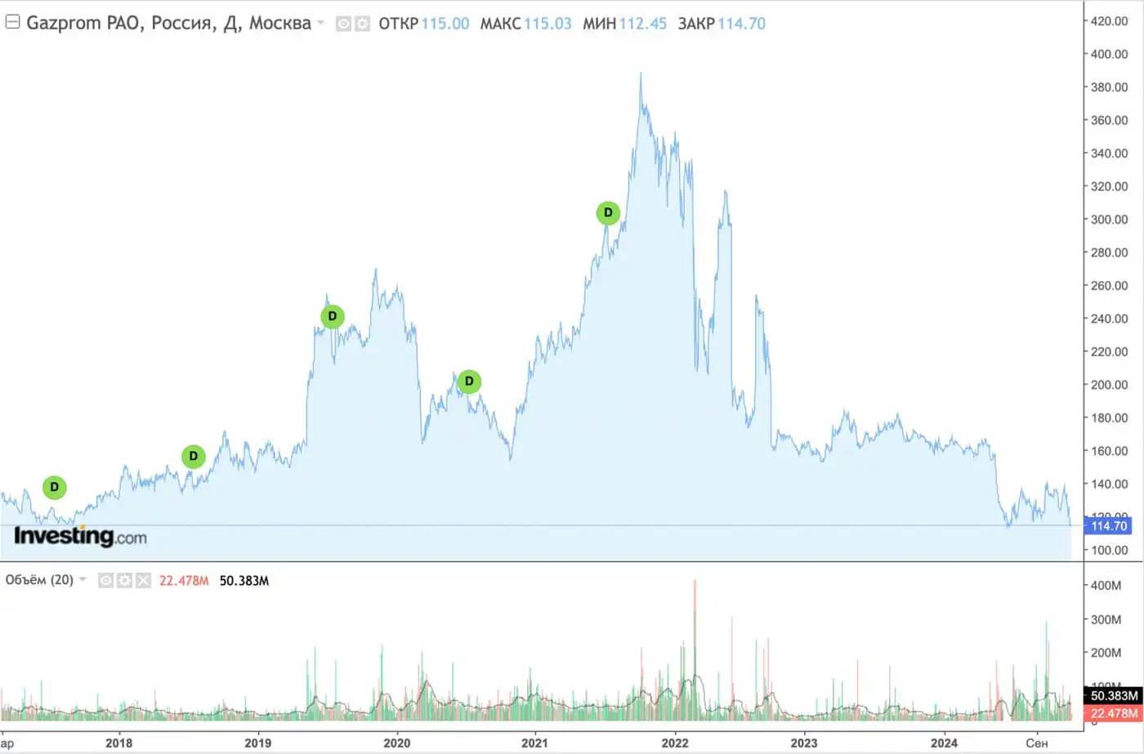Open the dropdown arrow next to Москва title
The height and width of the screenshot is (754, 1144).
(320, 23)
